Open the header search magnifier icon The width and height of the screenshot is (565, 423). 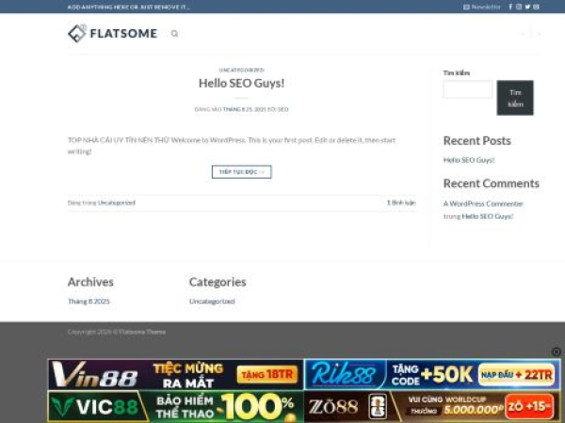(174, 34)
